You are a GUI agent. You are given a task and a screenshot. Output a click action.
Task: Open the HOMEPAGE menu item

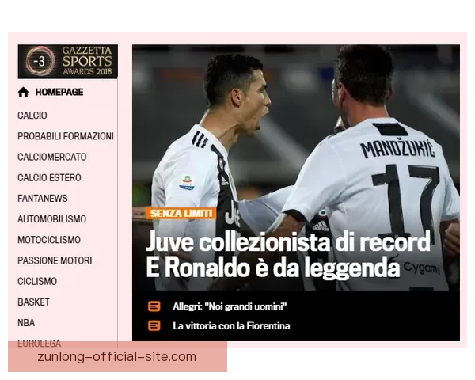[x=59, y=92]
